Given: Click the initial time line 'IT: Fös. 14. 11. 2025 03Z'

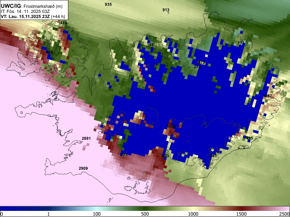Looking at the screenshot, I should click(25, 12).
